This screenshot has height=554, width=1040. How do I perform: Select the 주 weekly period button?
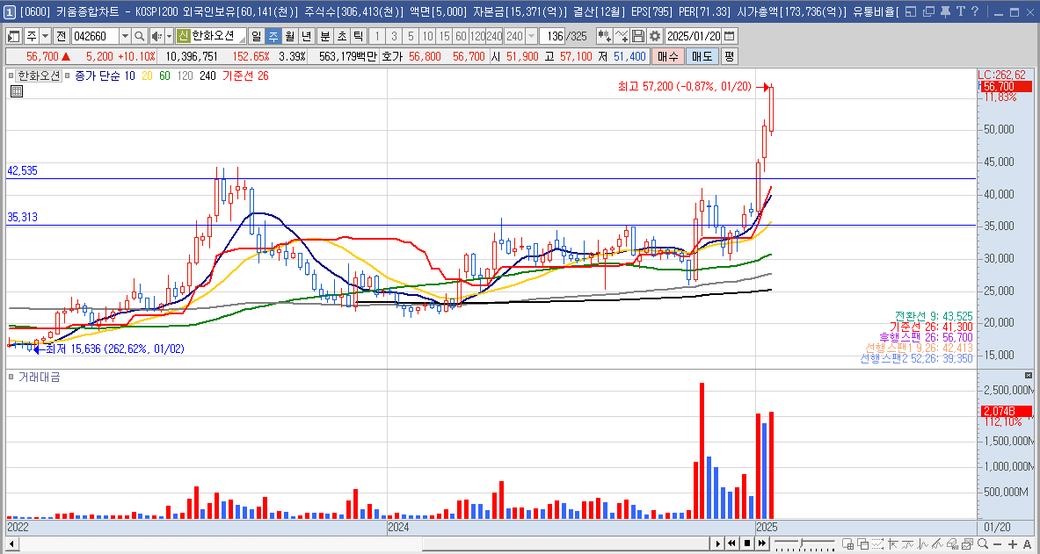[x=273, y=37]
